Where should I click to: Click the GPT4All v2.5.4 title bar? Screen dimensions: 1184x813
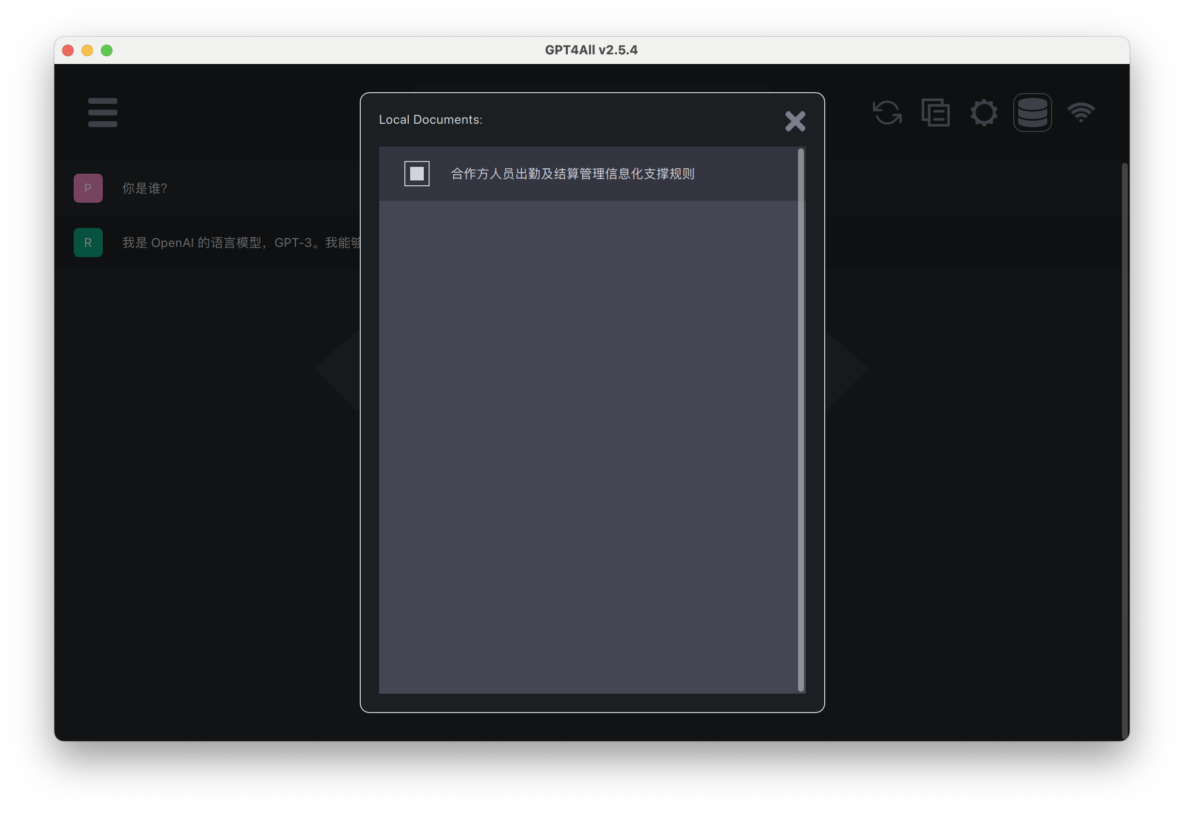[591, 50]
